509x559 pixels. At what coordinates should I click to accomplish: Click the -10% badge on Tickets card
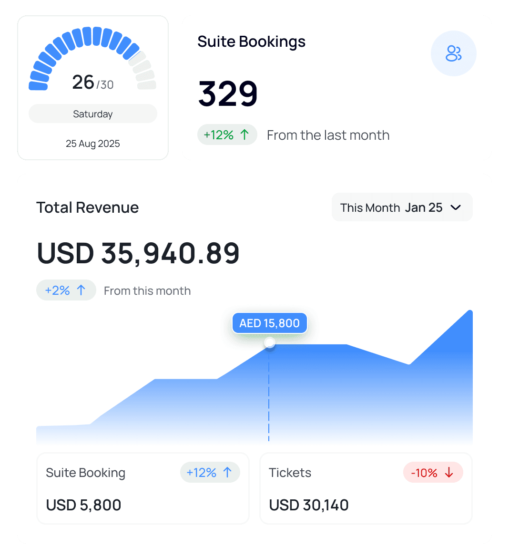click(x=433, y=472)
